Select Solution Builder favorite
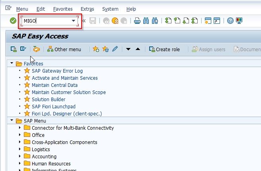 coord(49,100)
